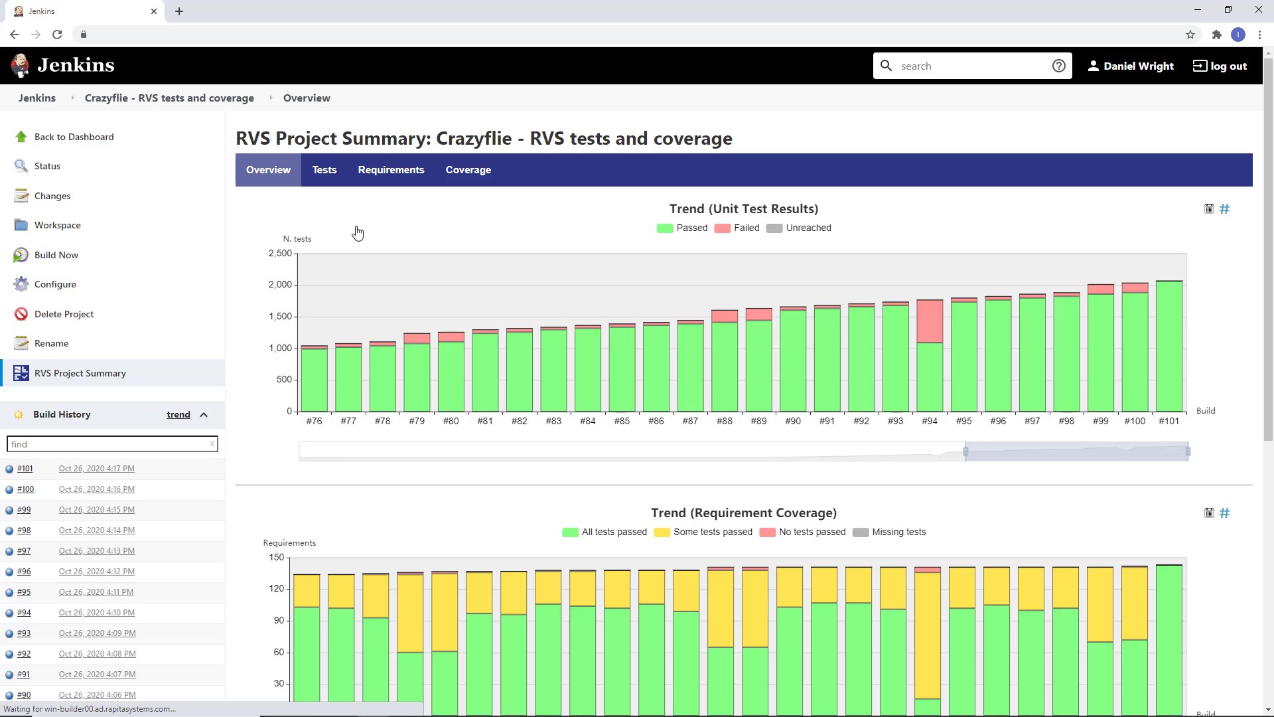
Task: Reload the page
Action: [x=57, y=35]
